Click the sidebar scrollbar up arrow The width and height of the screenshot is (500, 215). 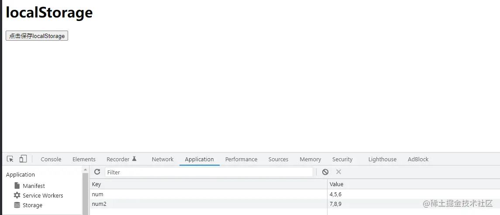pyautogui.click(x=85, y=170)
